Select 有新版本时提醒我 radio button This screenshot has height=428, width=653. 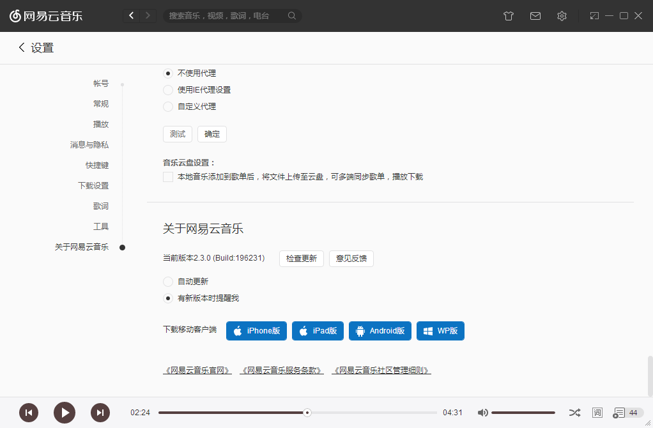click(168, 298)
